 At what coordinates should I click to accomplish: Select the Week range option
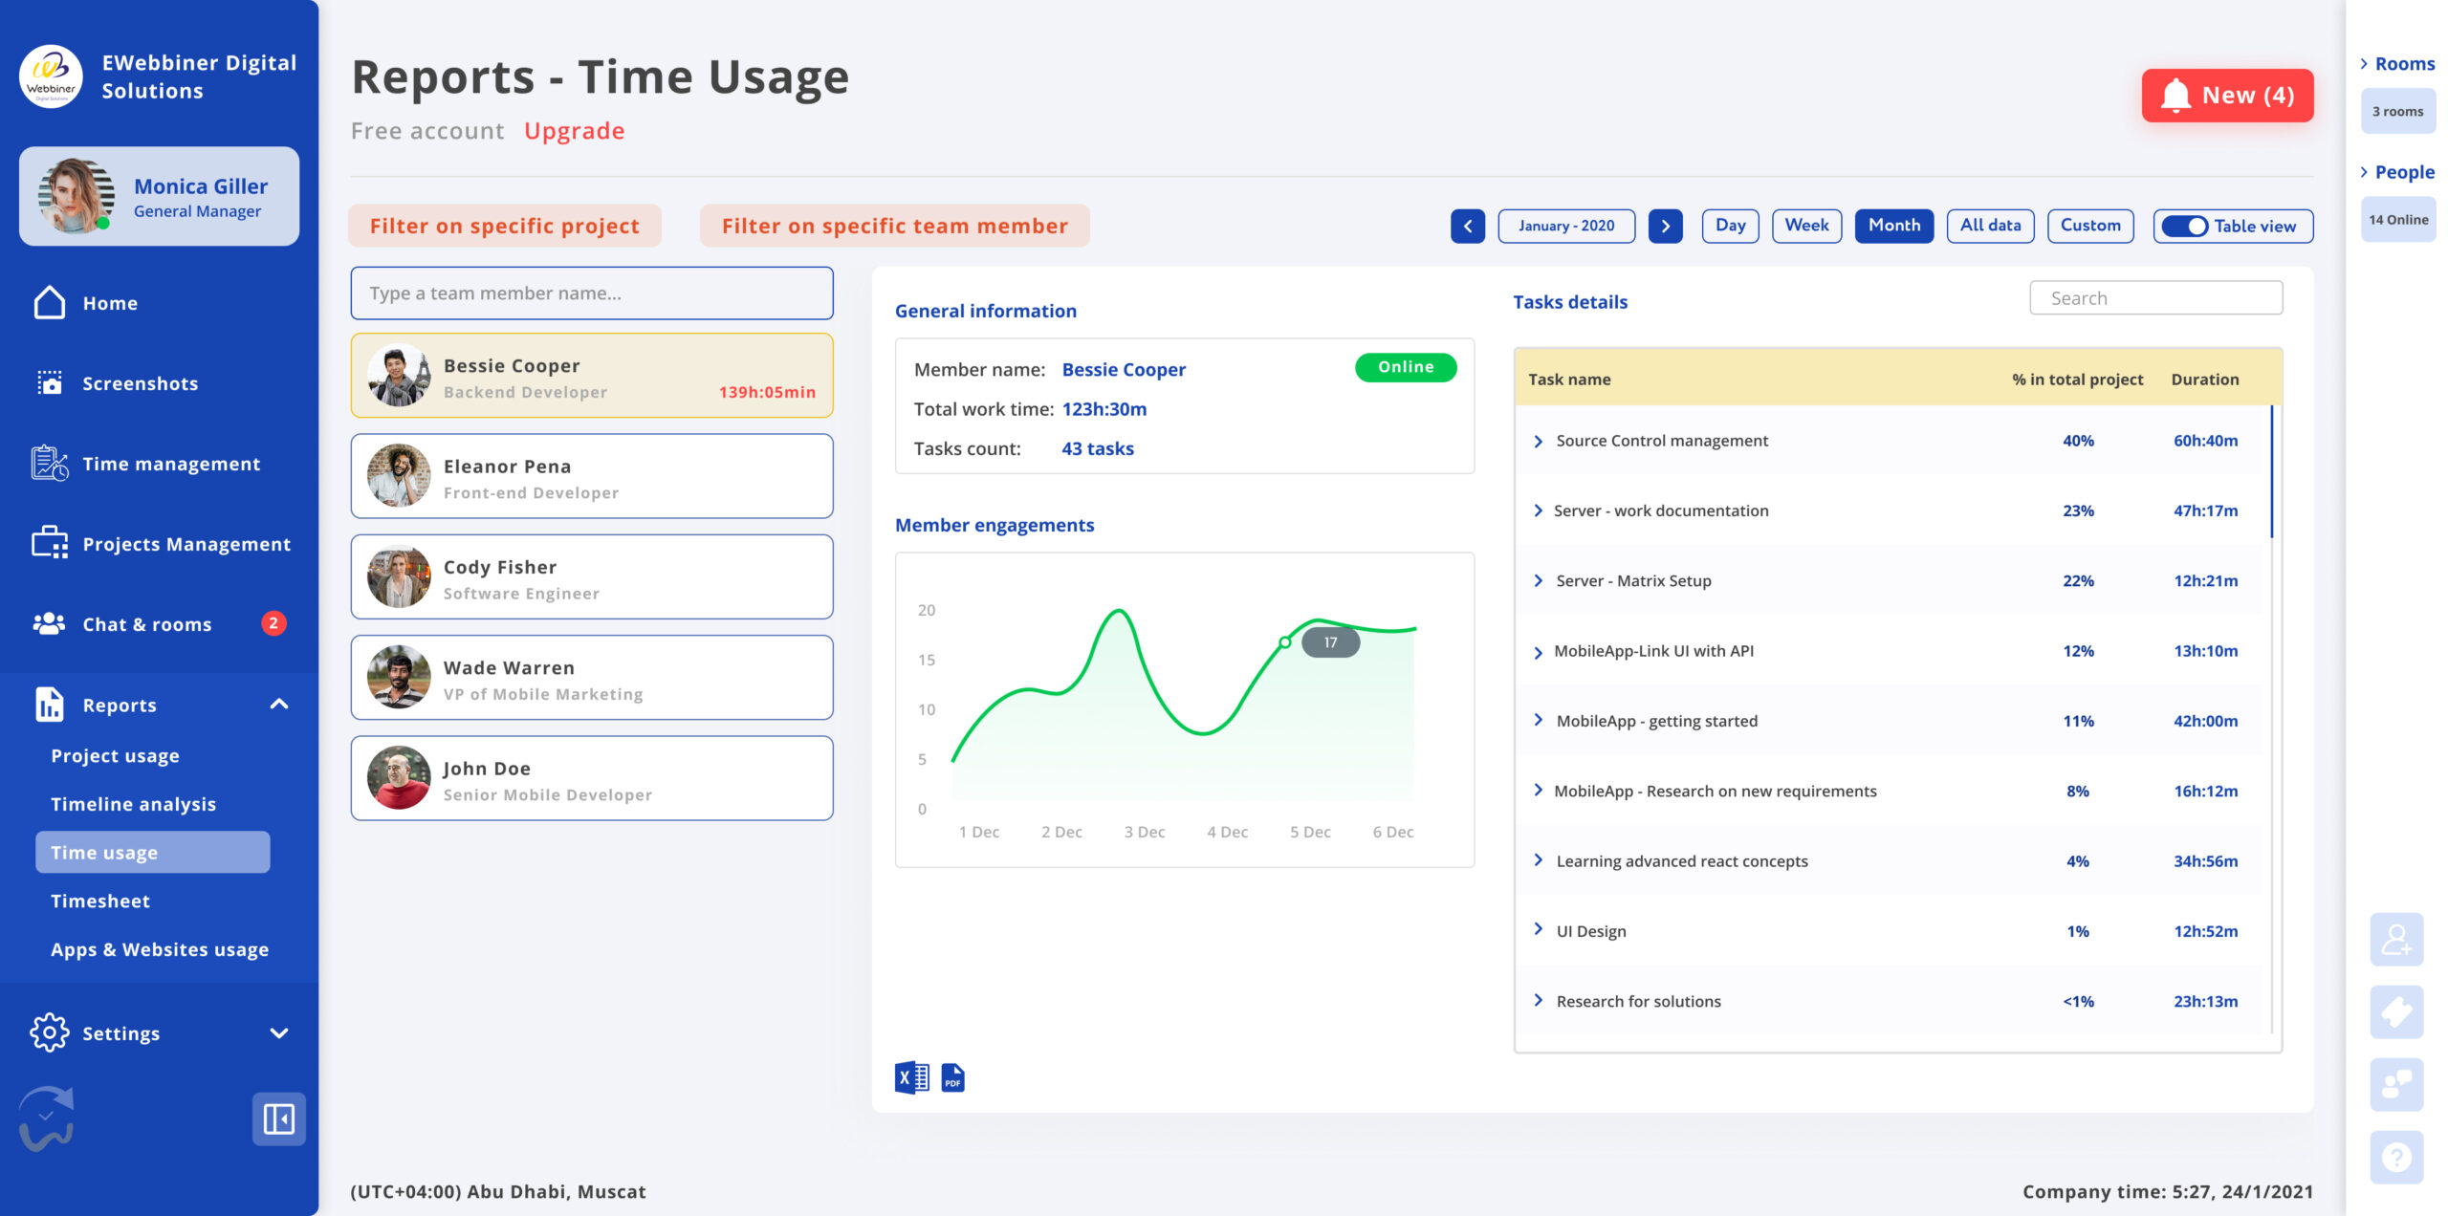click(1805, 226)
